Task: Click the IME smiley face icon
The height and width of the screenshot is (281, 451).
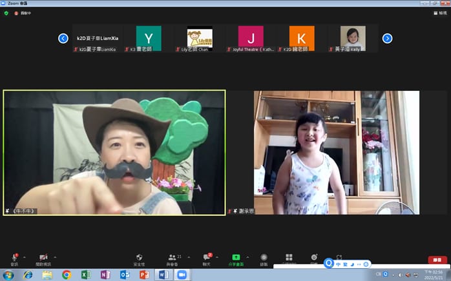Action: coord(366,264)
